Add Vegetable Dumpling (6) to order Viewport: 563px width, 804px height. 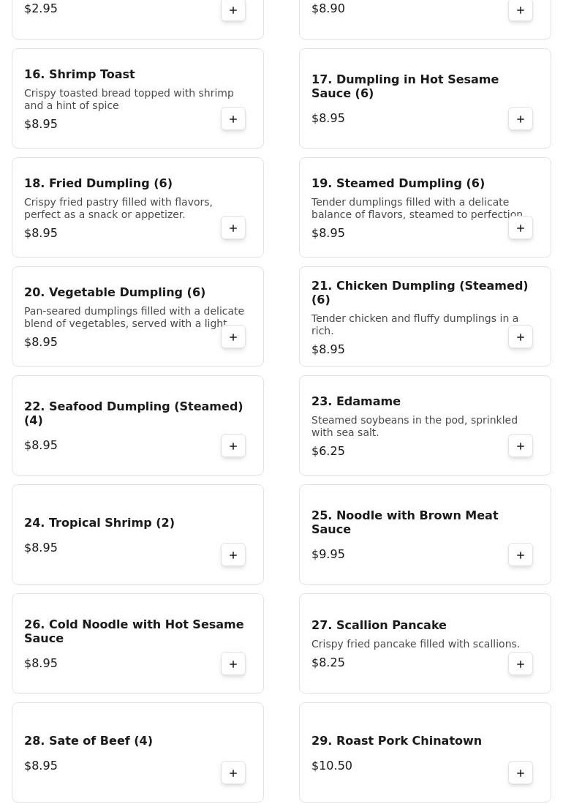[x=233, y=337]
